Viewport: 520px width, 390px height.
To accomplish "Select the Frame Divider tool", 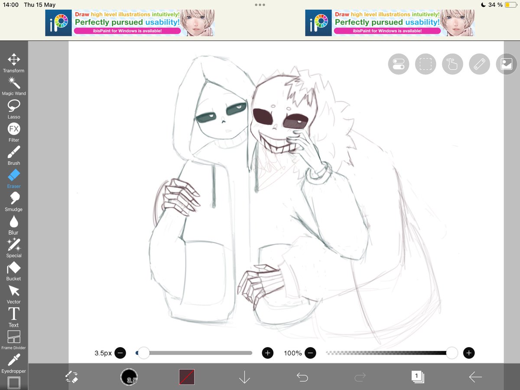I will tap(14, 341).
